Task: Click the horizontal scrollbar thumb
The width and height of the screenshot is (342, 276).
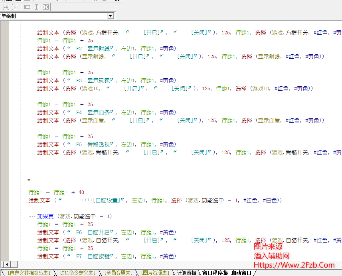Action: tap(14, 264)
